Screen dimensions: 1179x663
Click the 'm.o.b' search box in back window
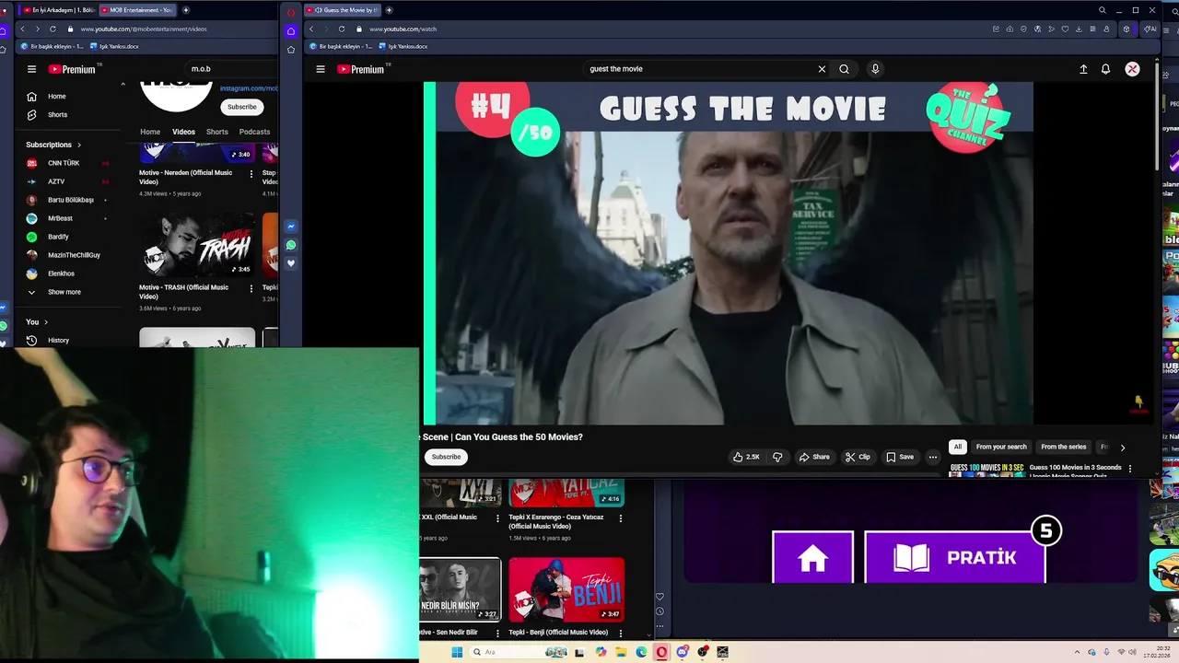tap(230, 69)
